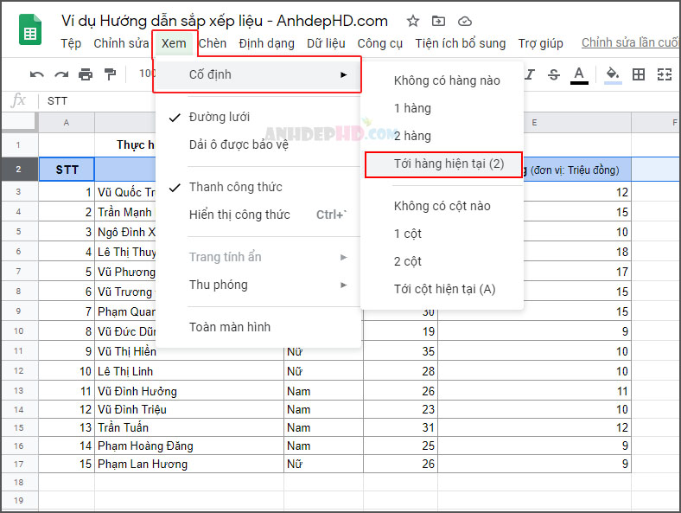Select Không có hàng nào

(x=442, y=80)
